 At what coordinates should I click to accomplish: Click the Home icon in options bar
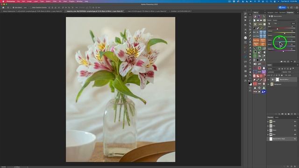(3, 7)
